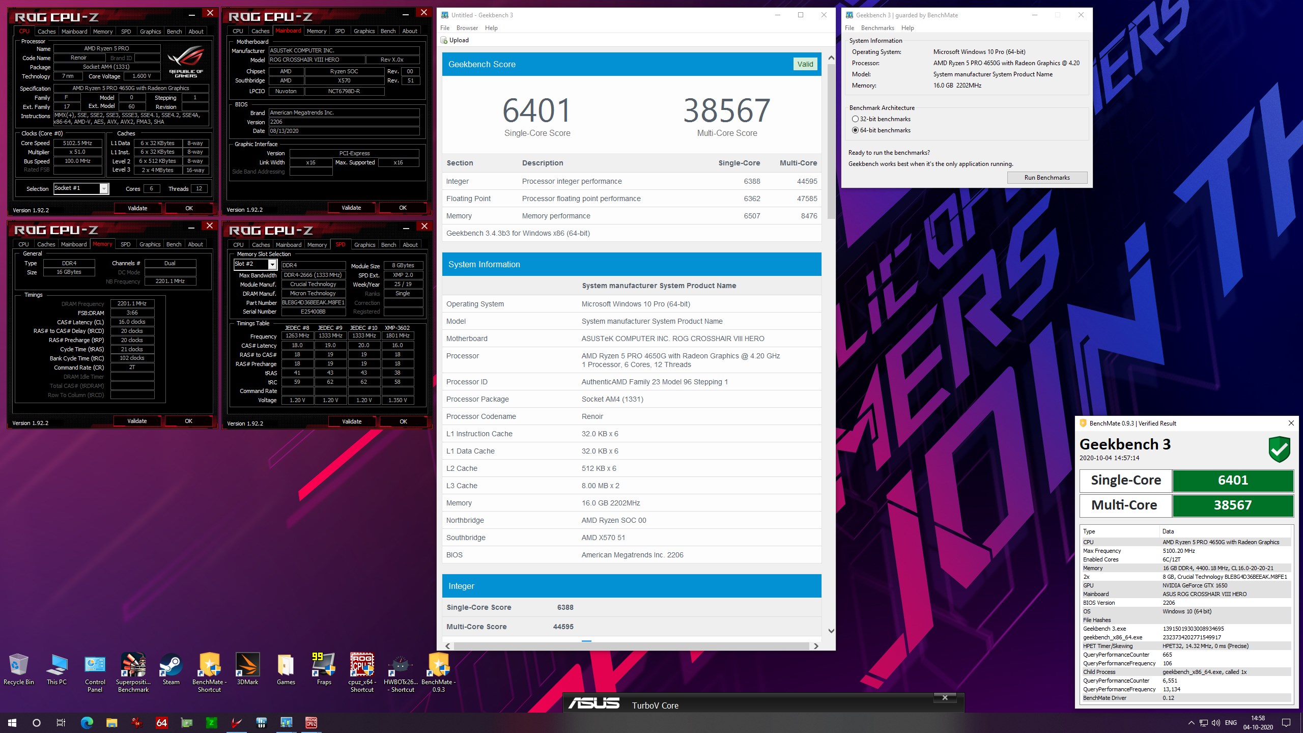Click the green Valid badge in Geekbench Score
This screenshot has width=1303, height=733.
[805, 64]
